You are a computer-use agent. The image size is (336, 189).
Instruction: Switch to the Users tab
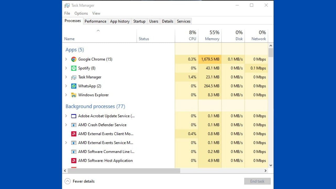[x=154, y=21]
